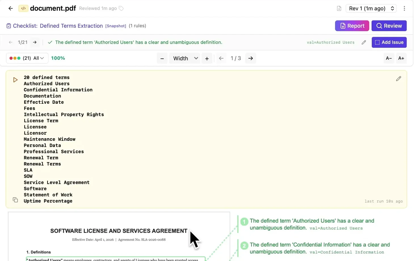Edit the rule value using the pencil icon
The image size is (414, 261).
click(364, 42)
